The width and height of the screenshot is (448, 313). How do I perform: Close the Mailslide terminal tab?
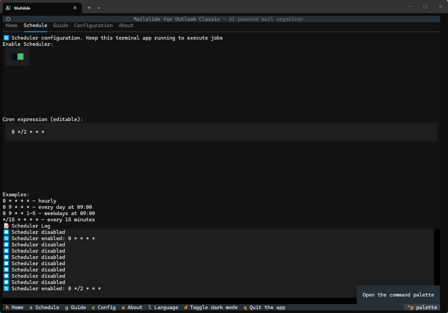coord(75,8)
